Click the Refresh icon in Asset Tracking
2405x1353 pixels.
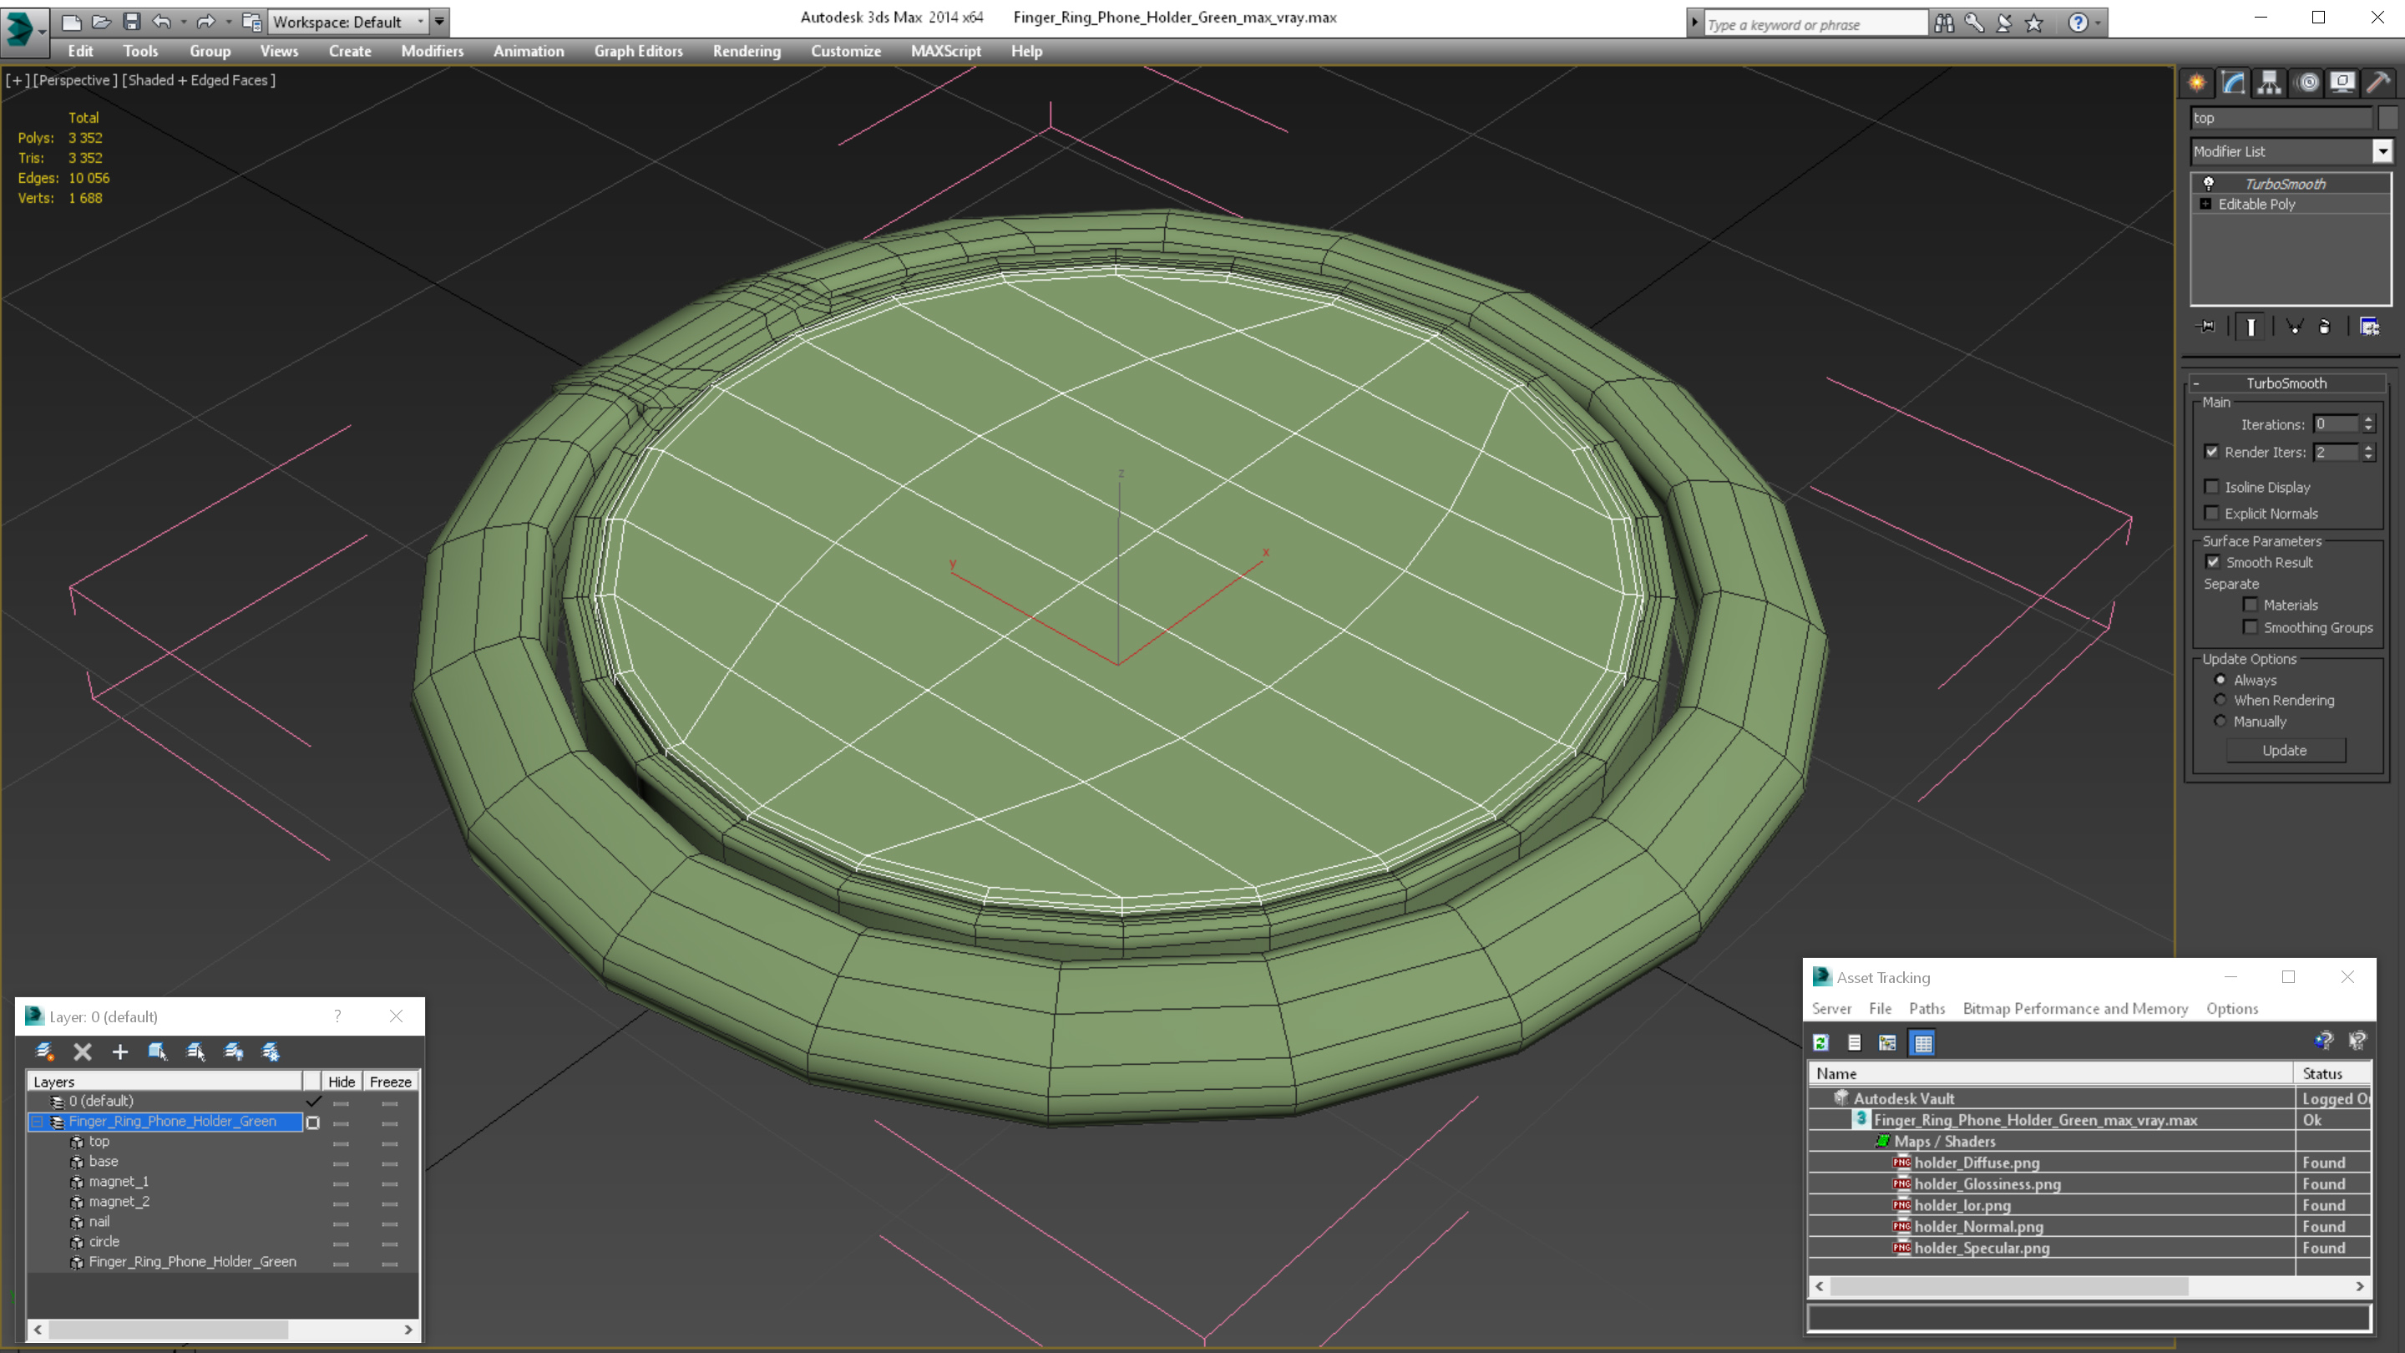[1820, 1043]
